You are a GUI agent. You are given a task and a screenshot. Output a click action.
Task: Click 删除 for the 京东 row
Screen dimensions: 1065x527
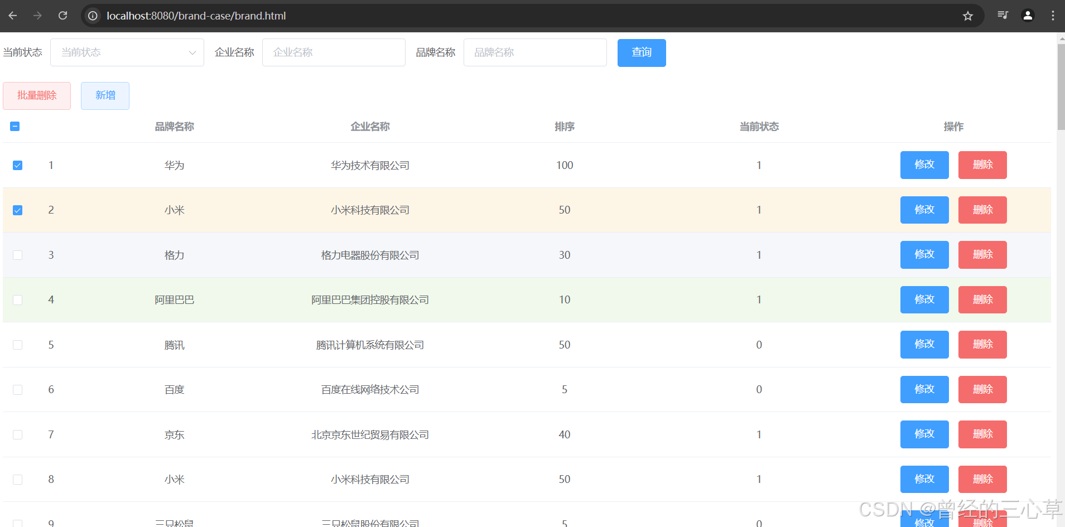pyautogui.click(x=982, y=434)
